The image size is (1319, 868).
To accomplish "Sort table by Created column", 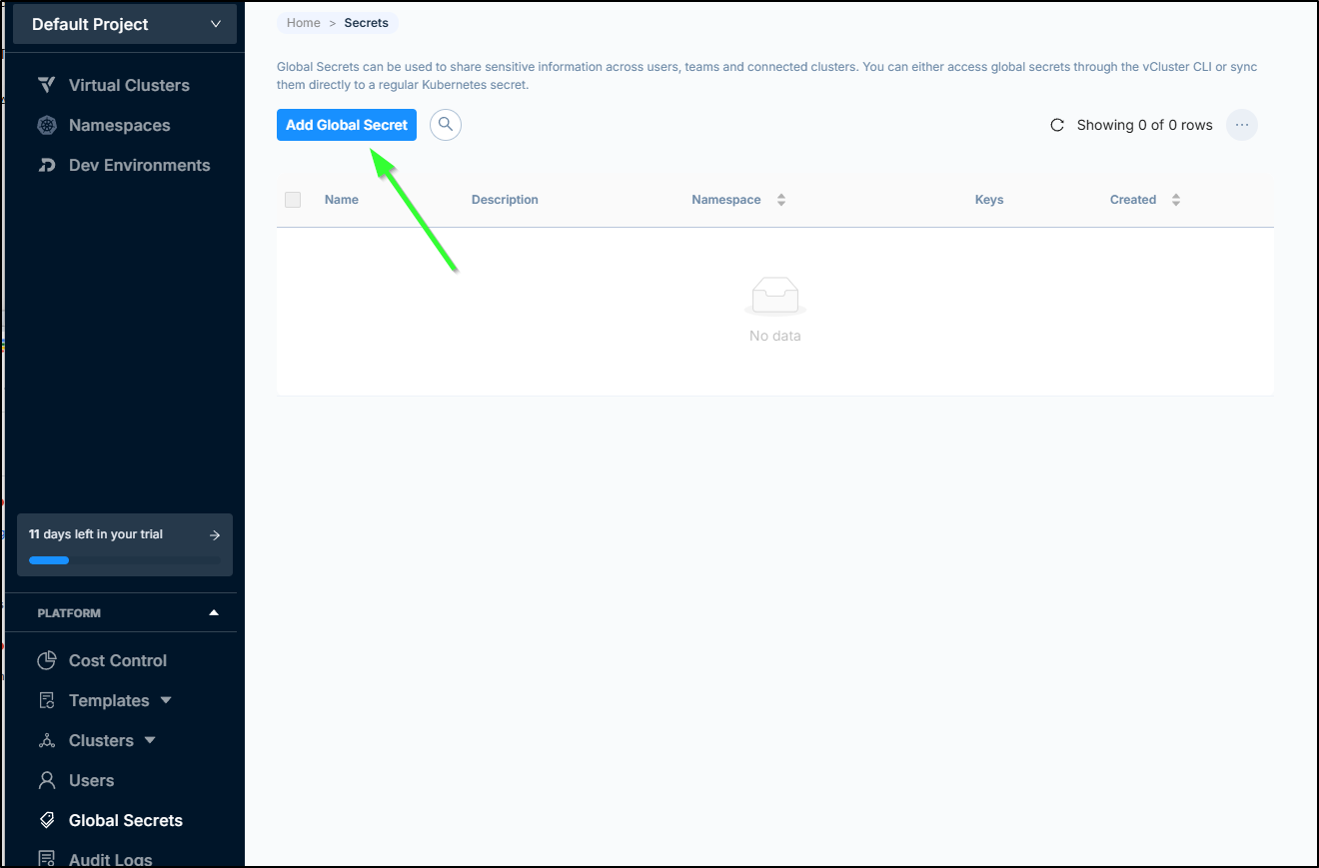I will (1175, 200).
